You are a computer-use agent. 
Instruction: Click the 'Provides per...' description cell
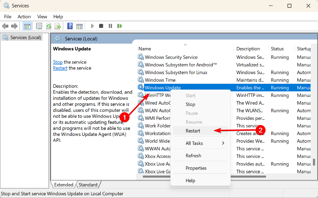tap(251, 118)
